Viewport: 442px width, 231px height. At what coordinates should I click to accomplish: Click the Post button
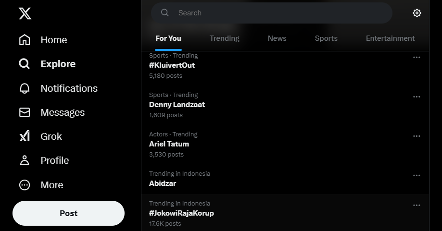pos(68,213)
